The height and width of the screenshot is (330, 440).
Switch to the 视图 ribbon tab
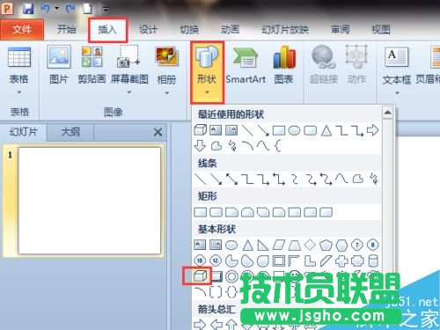[x=381, y=29]
